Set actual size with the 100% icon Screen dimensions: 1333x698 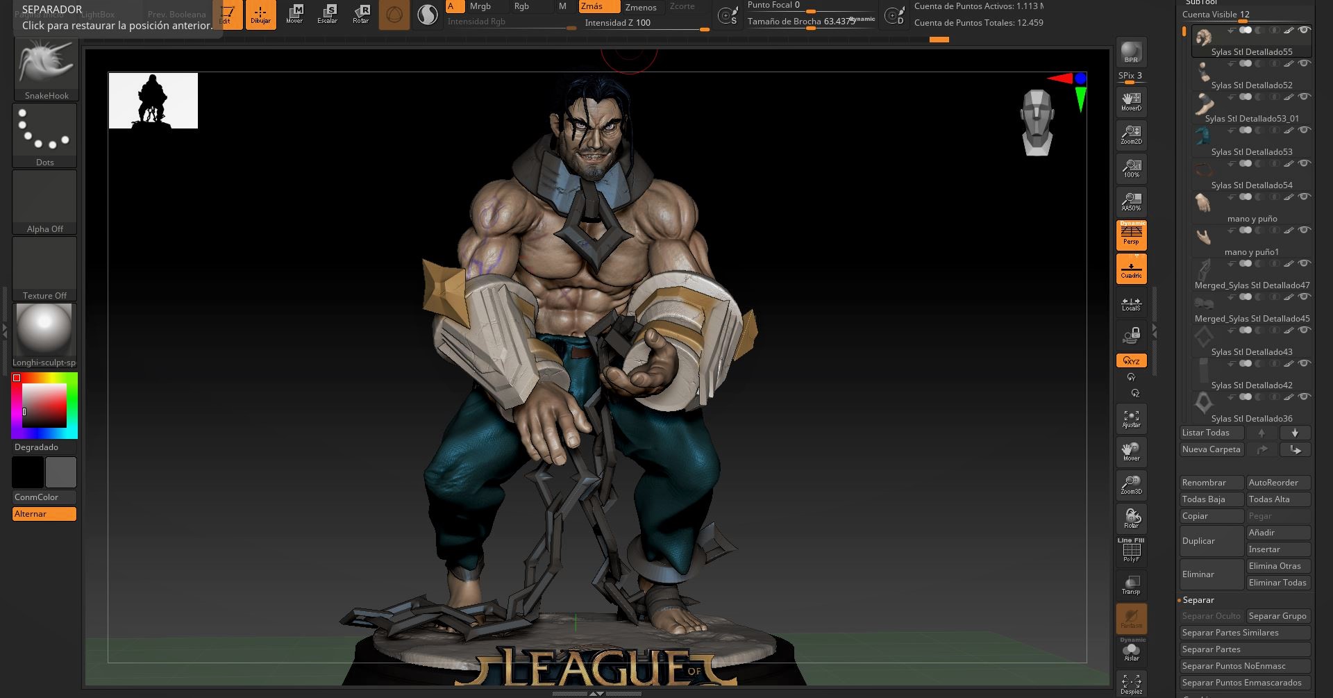(x=1131, y=169)
